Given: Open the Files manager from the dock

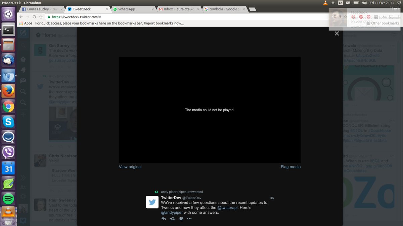Looking at the screenshot, I should 8,45.
